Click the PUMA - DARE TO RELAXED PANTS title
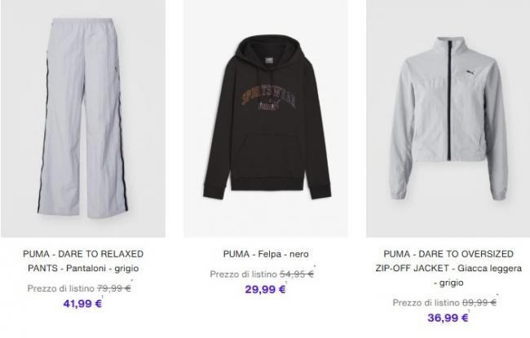Viewport: 530px width, 338px height. 83,261
